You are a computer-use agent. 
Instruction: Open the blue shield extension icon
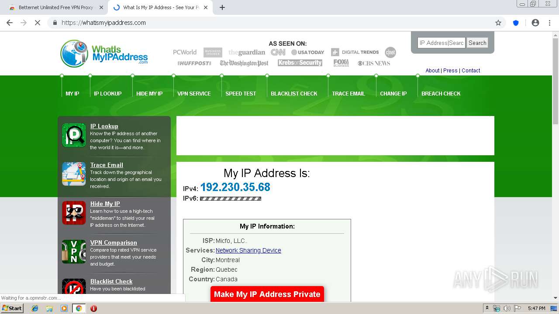tap(516, 23)
